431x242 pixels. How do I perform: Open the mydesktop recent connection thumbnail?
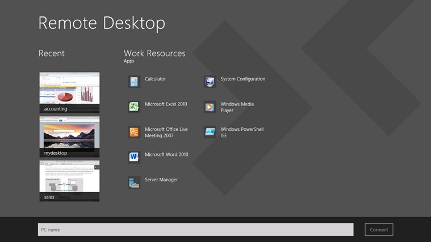[x=69, y=137]
